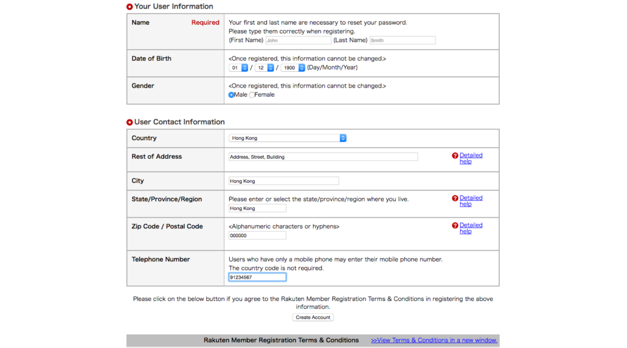The image size is (627, 348).
Task: Click the City text field
Action: [x=283, y=181]
